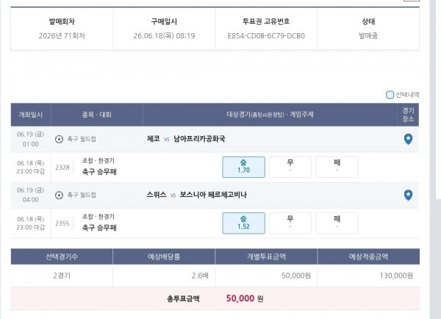Select 승 1.52 for 스위스 match

coord(243,223)
